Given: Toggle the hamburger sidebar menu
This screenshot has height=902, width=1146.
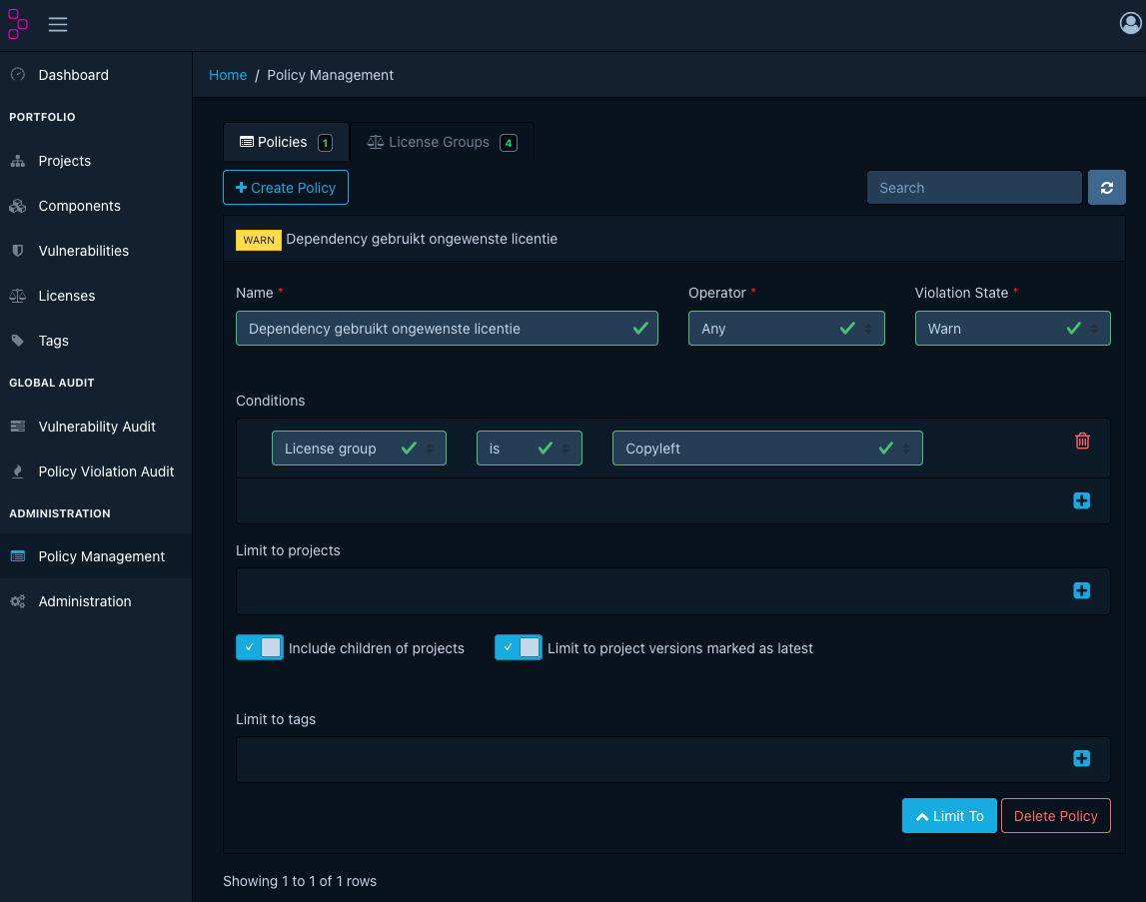Looking at the screenshot, I should pyautogui.click(x=58, y=24).
